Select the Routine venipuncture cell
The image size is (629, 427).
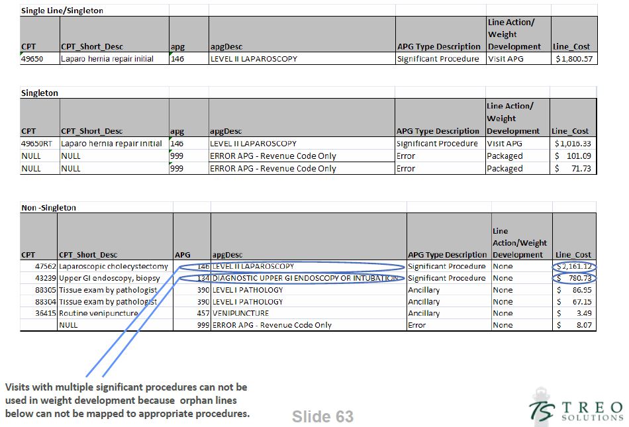click(x=99, y=313)
